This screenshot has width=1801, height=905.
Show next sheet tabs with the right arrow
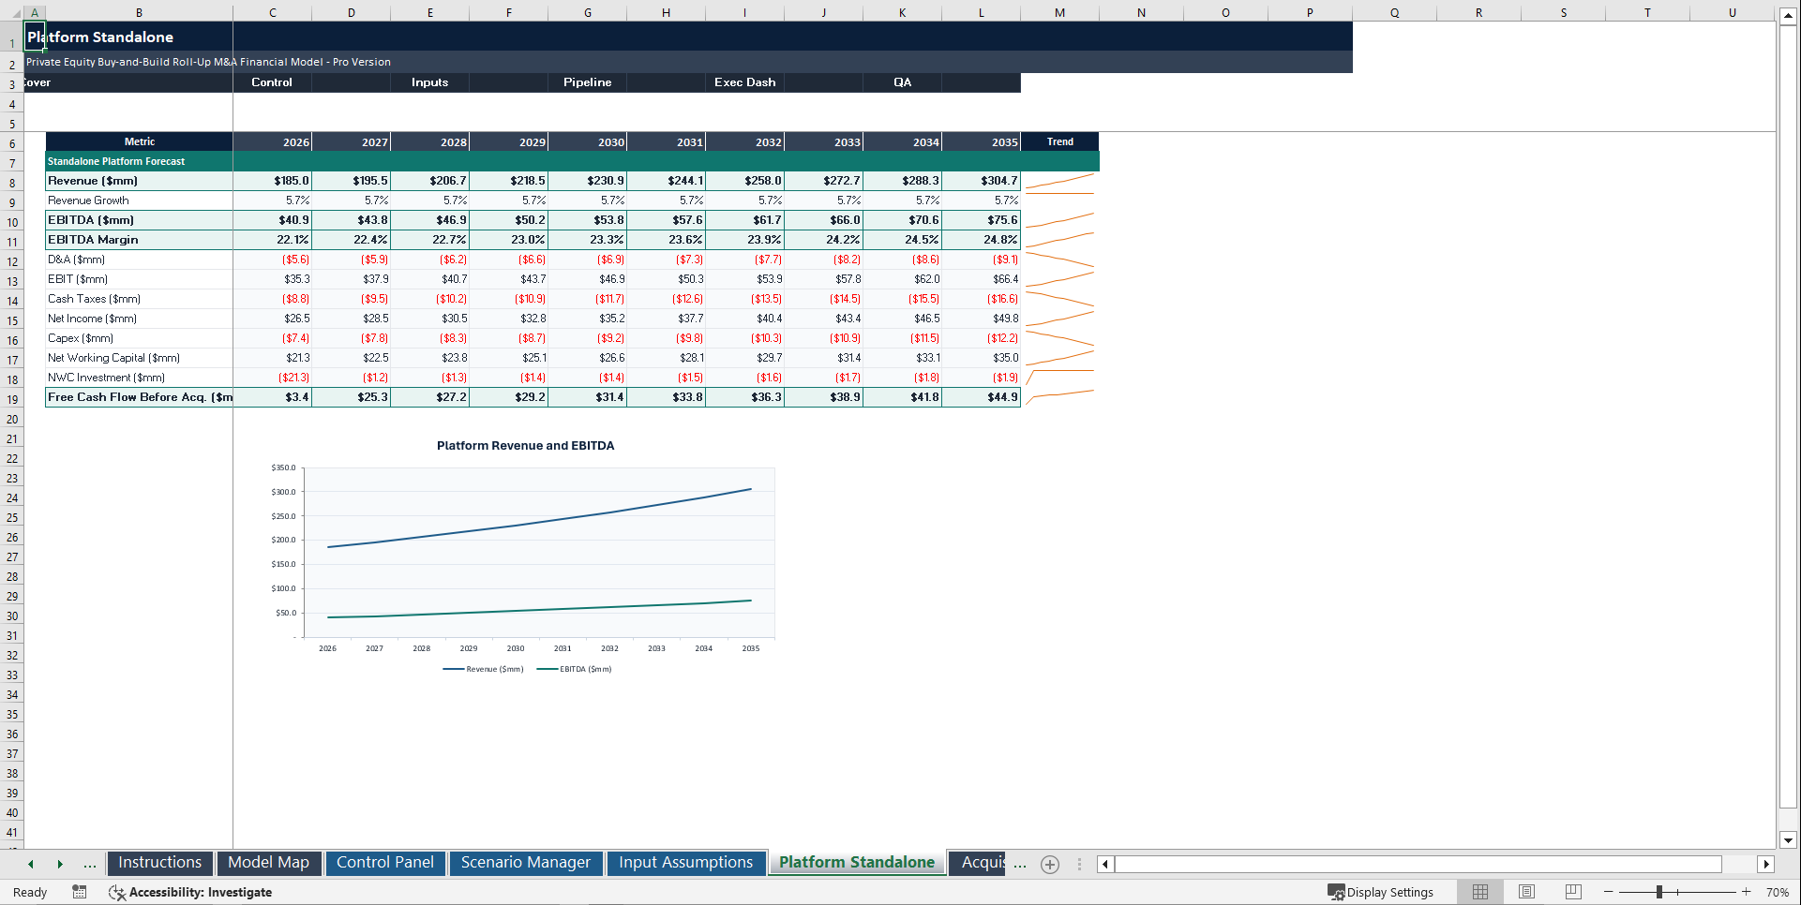click(x=60, y=865)
